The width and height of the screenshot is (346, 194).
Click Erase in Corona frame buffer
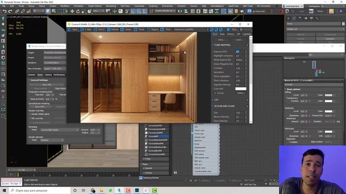coord(126,30)
